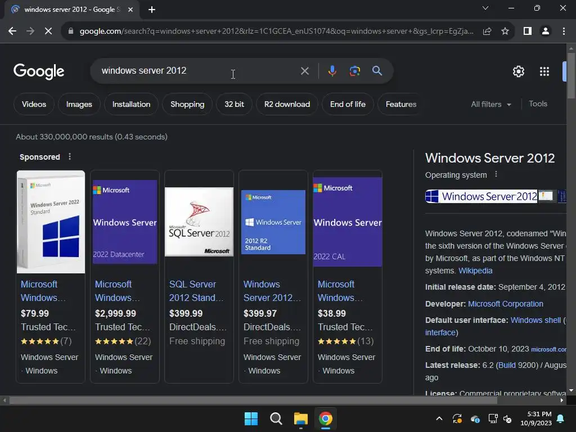Open the Windows Server 2012 logo image
Screen dimensions: 576x432
coord(481,196)
